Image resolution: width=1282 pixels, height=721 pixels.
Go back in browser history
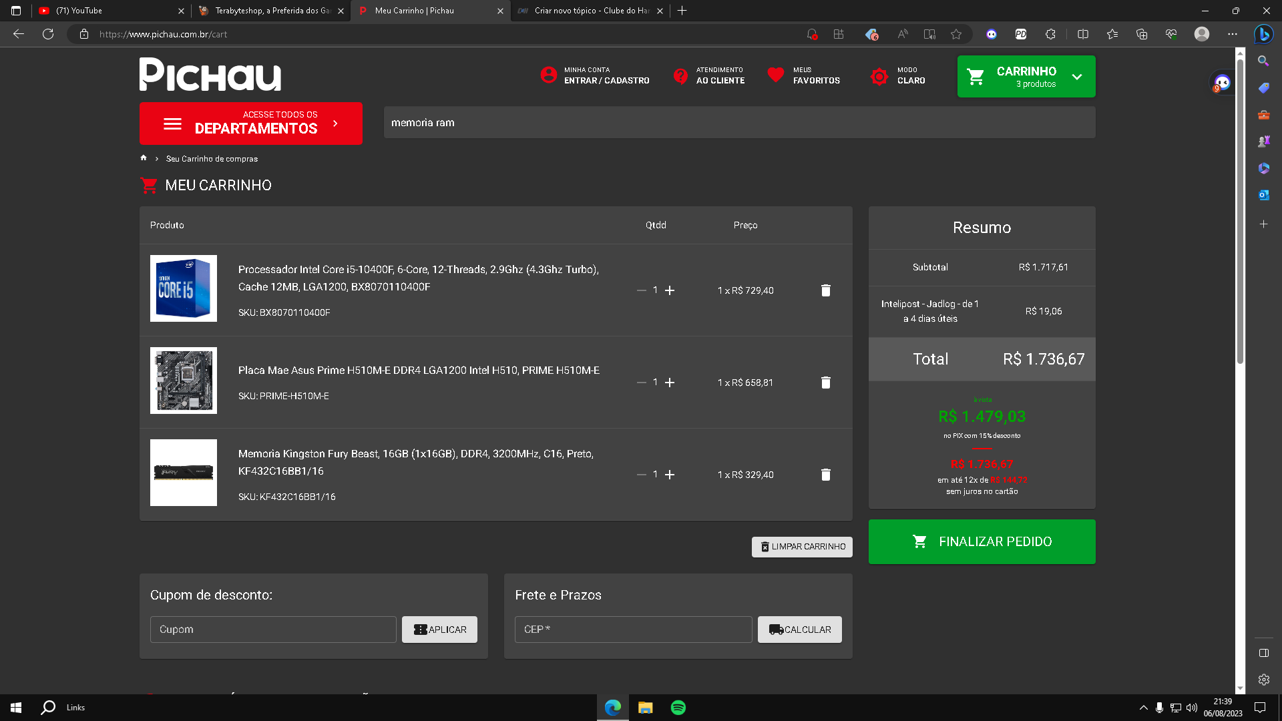(x=19, y=34)
